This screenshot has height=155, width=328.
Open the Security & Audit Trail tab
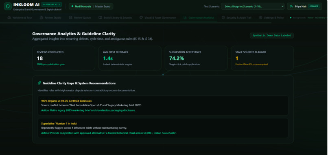click(x=236, y=18)
